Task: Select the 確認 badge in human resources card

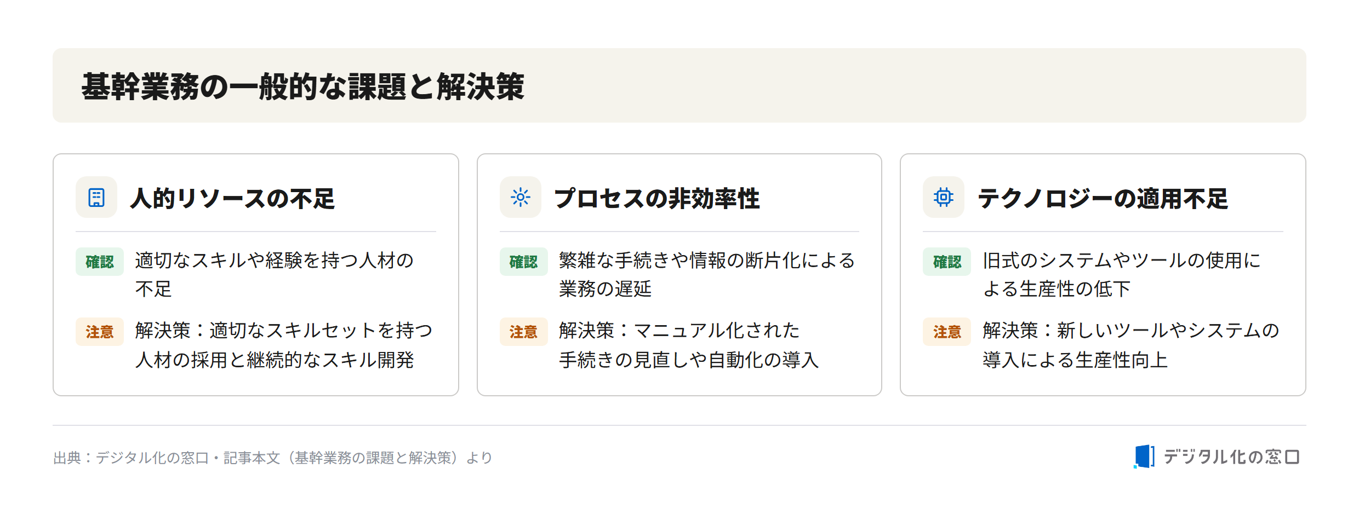Action: pyautogui.click(x=100, y=262)
